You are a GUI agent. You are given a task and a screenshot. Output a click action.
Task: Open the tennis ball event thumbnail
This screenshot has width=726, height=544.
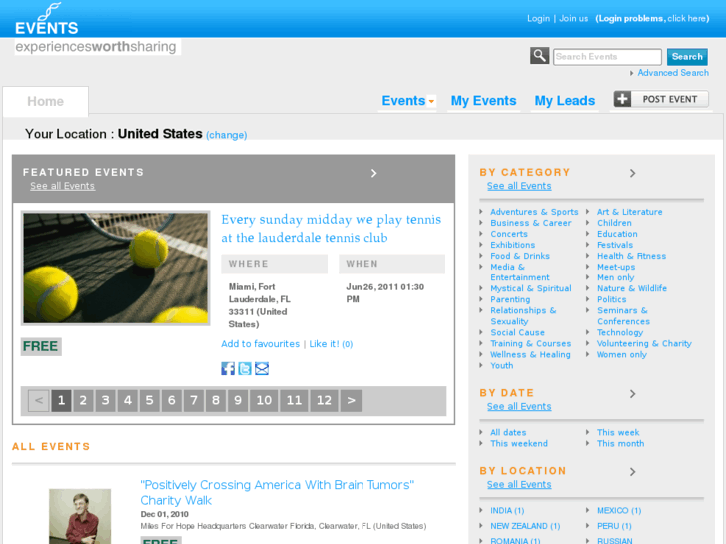click(115, 269)
